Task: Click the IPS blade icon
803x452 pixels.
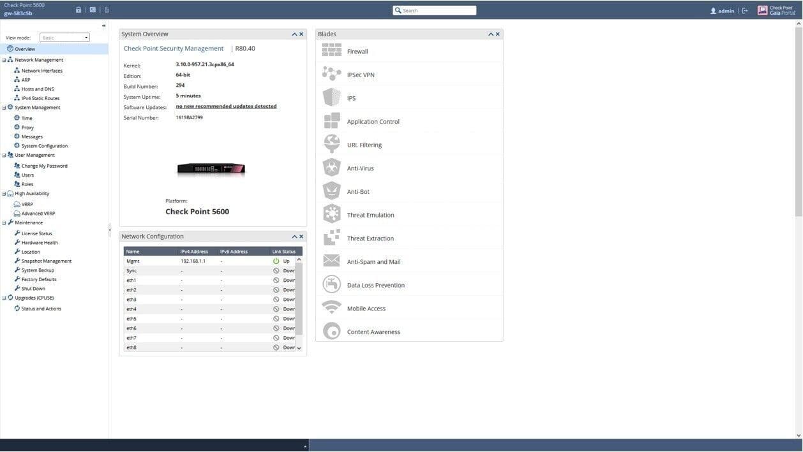Action: [332, 98]
